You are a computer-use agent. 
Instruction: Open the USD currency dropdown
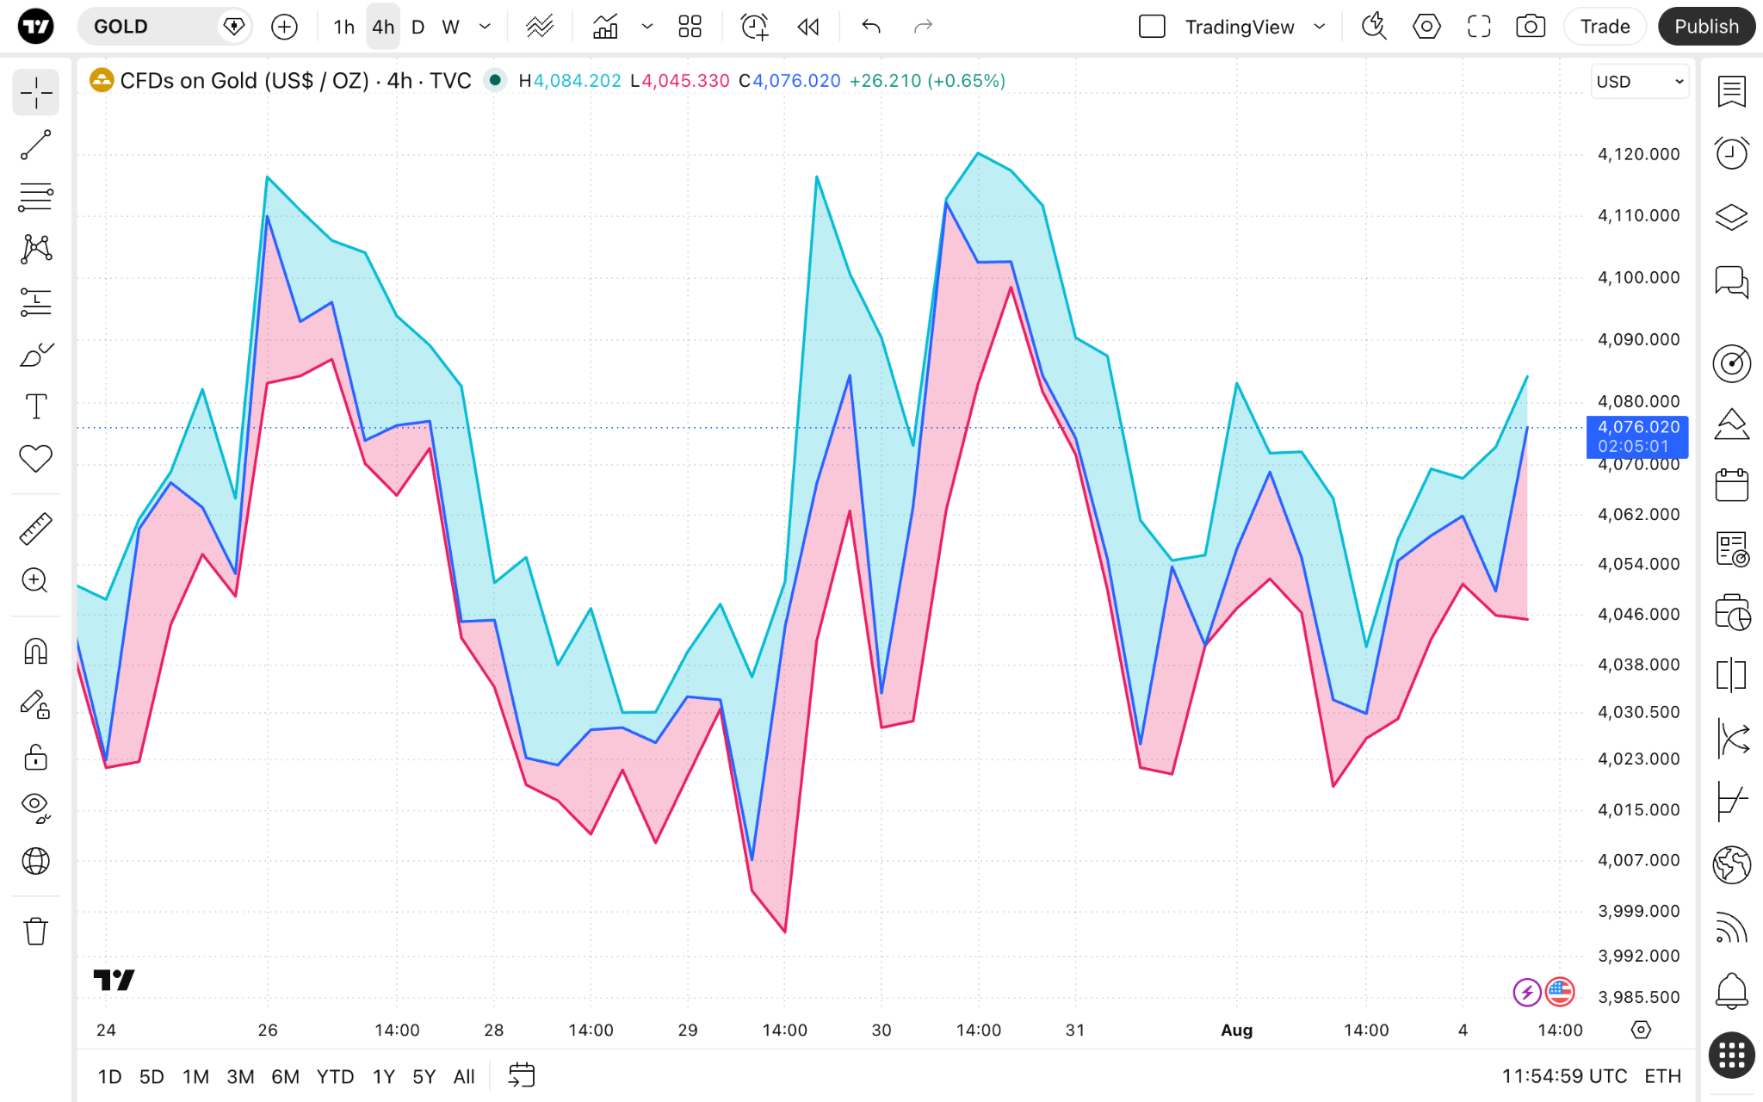[1639, 82]
